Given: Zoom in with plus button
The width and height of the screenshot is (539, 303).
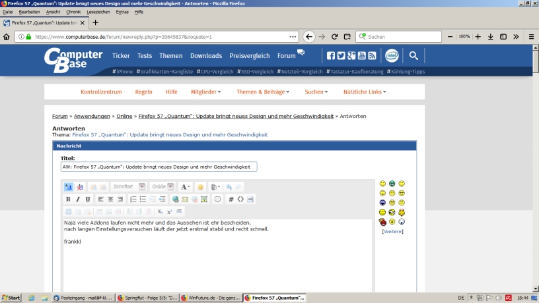Looking at the screenshot, I should pyautogui.click(x=478, y=37).
